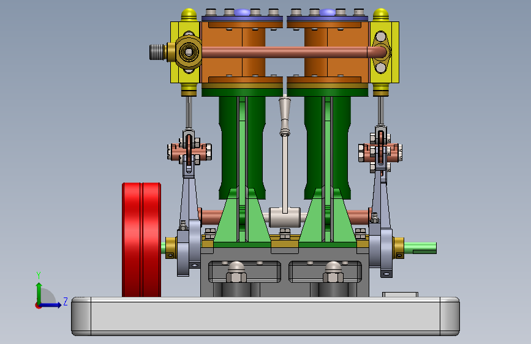
Task: Select the brass collar on right crankshaft end
Action: click(399, 248)
